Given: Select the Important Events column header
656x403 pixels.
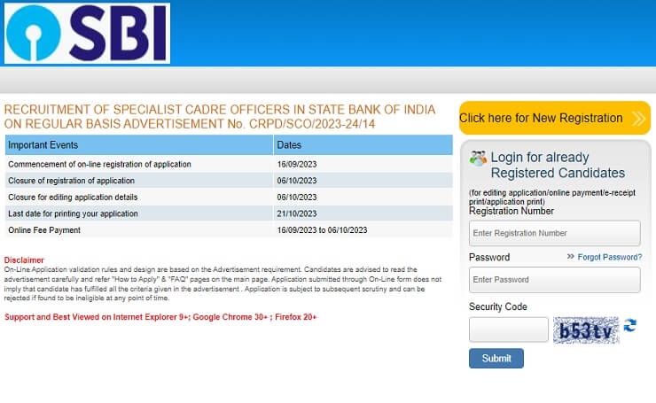Looking at the screenshot, I should coord(139,145).
